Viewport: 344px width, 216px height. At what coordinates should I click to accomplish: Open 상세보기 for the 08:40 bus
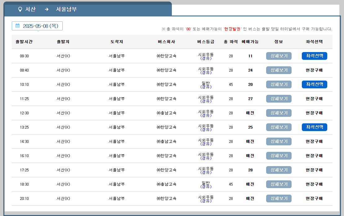(x=278, y=70)
